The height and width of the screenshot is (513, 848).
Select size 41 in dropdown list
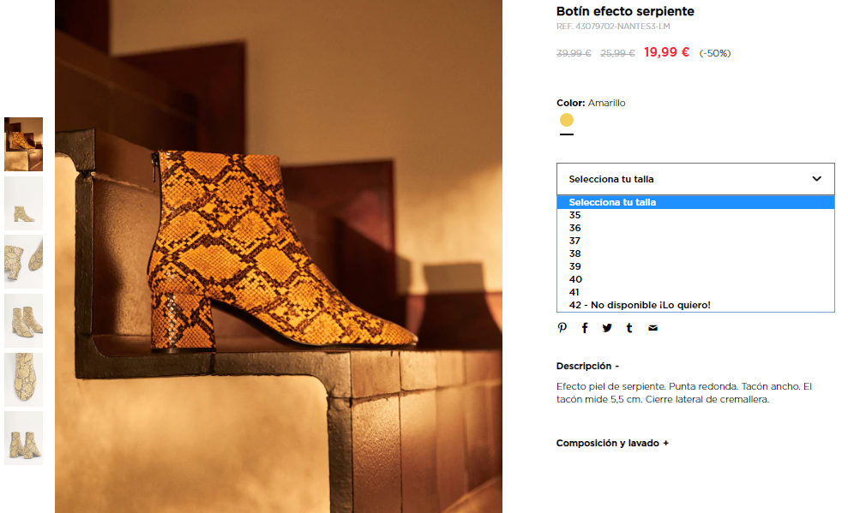(575, 292)
